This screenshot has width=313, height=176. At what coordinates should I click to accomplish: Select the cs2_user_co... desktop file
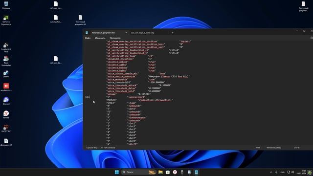coord(56,5)
